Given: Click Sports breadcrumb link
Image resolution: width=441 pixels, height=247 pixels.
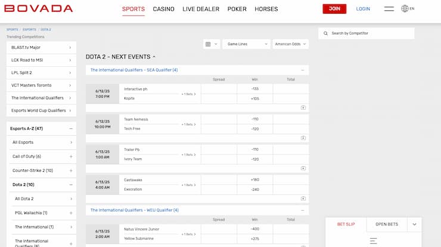Looking at the screenshot, I should 13,30.
